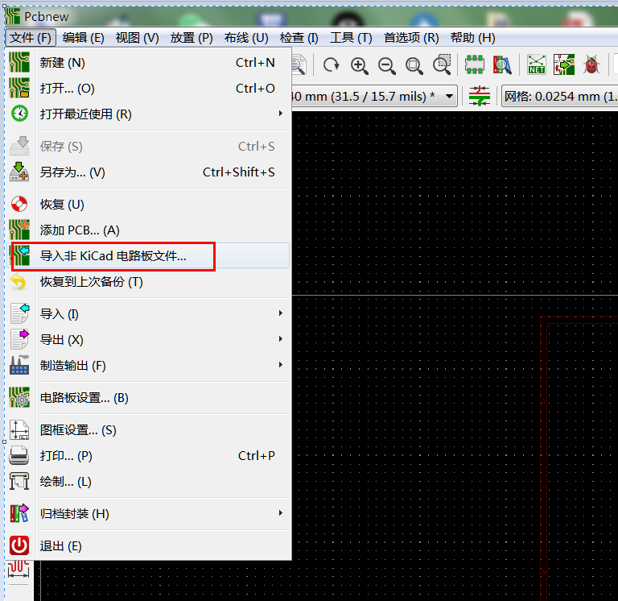Viewport: 618px width, 601px height.
Task: Click 退出 (E) to quit Pcbnew
Action: click(x=60, y=545)
